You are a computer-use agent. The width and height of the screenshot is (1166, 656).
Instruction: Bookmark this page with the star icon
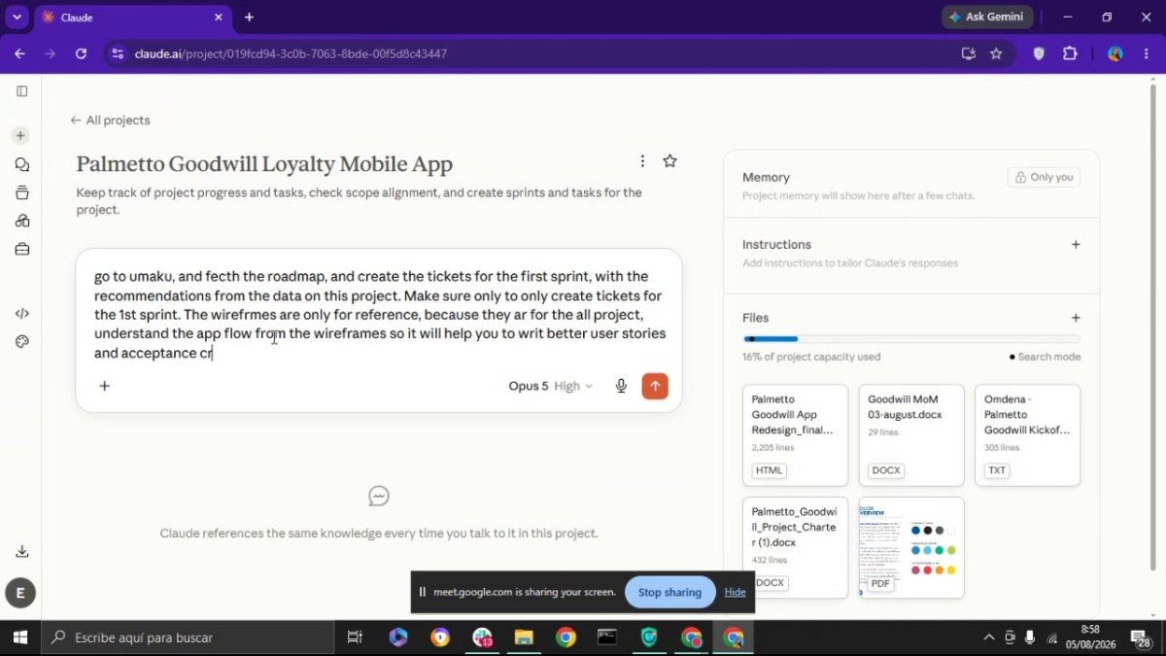pos(996,53)
